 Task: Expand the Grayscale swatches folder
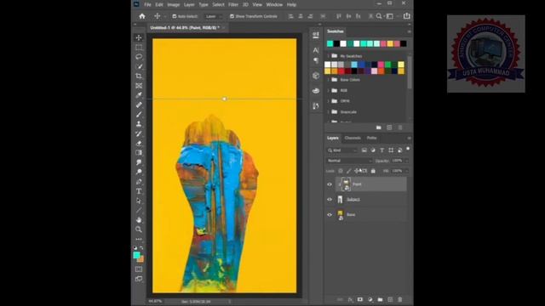click(x=328, y=111)
